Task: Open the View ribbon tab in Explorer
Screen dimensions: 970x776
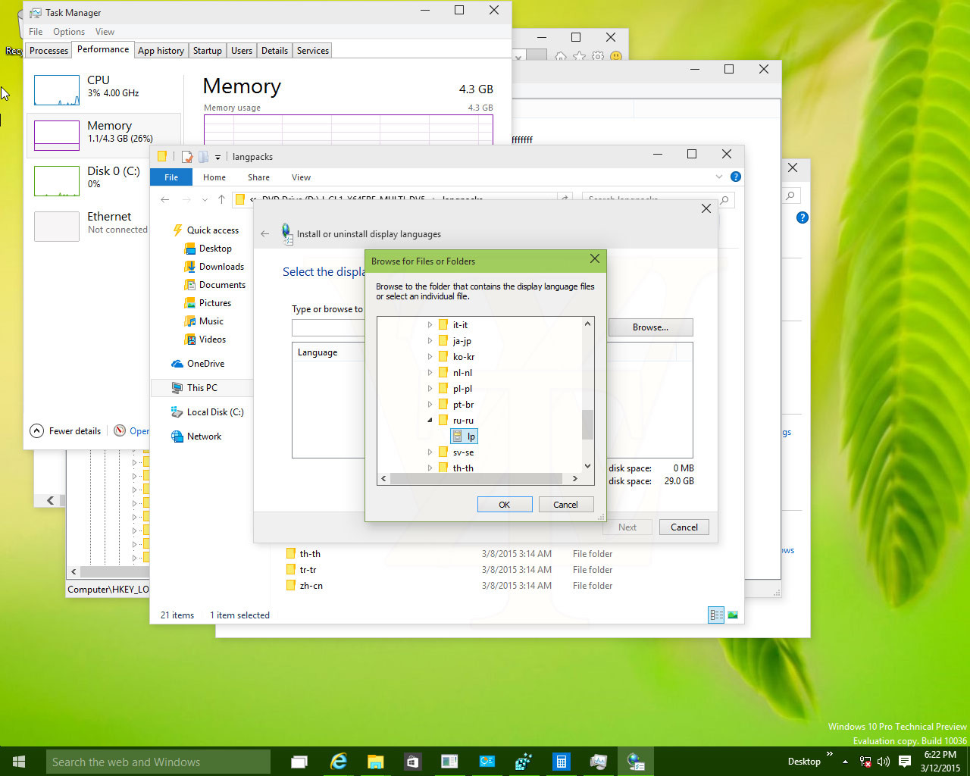Action: point(301,177)
